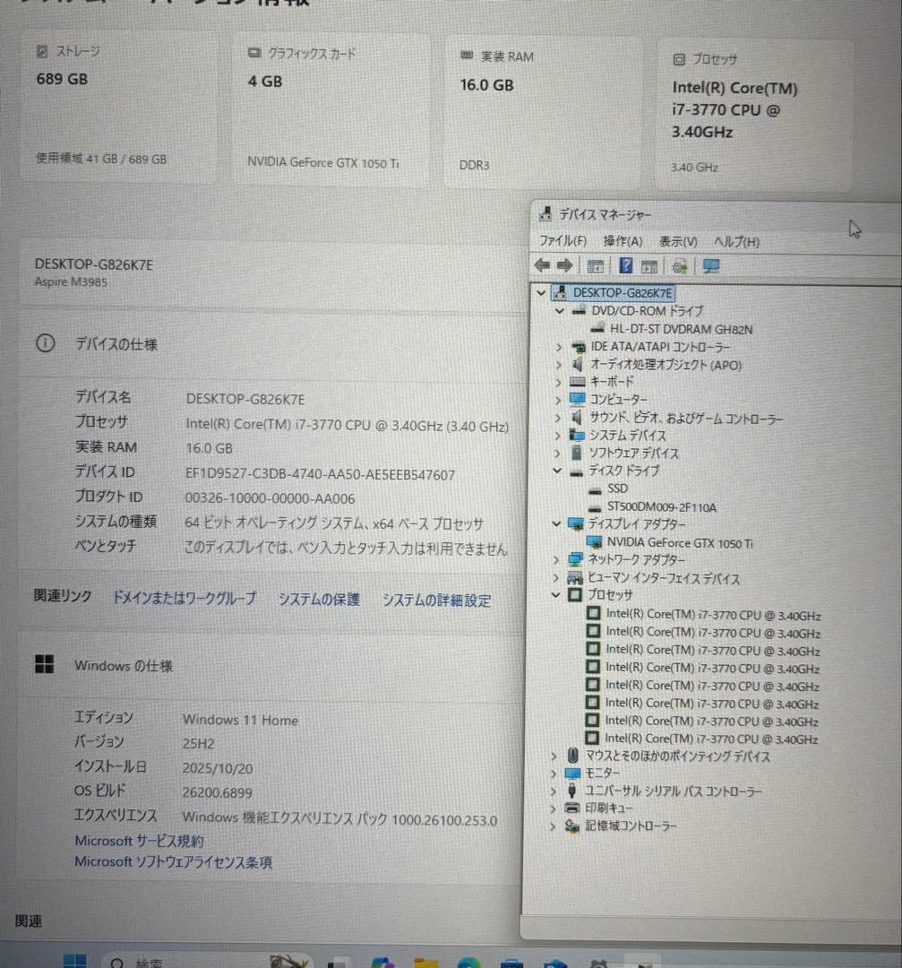Open the Show/Hide console tree icon

(x=596, y=265)
